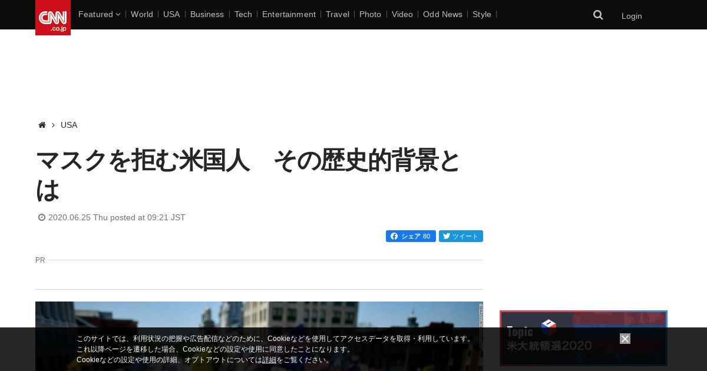This screenshot has width=707, height=371.
Task: Open the search magnifier icon
Action: point(598,15)
